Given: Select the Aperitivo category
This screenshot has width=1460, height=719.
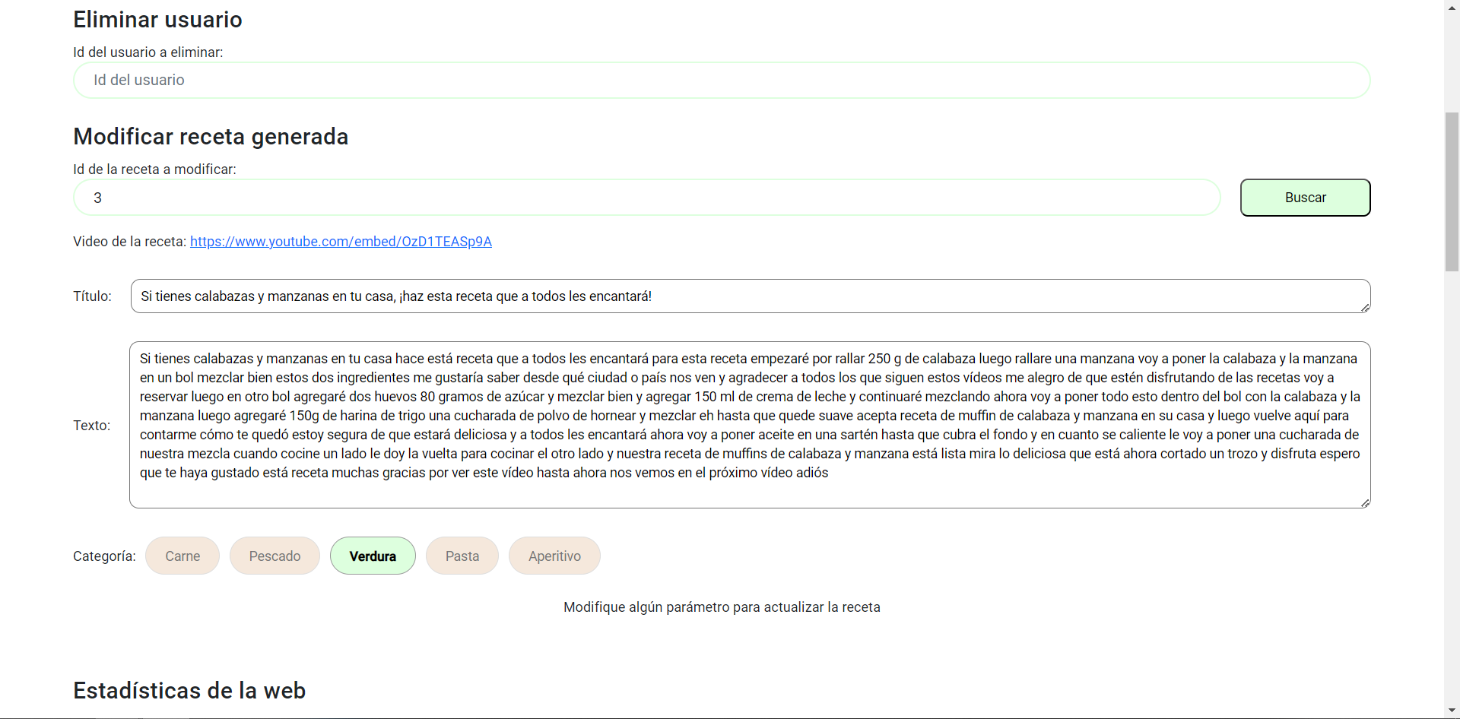Looking at the screenshot, I should click(x=554, y=556).
